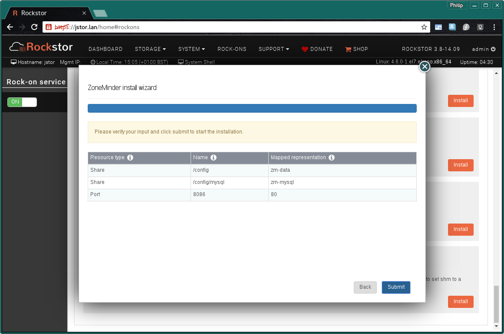Click the zm-mysql mapped value

click(282, 182)
